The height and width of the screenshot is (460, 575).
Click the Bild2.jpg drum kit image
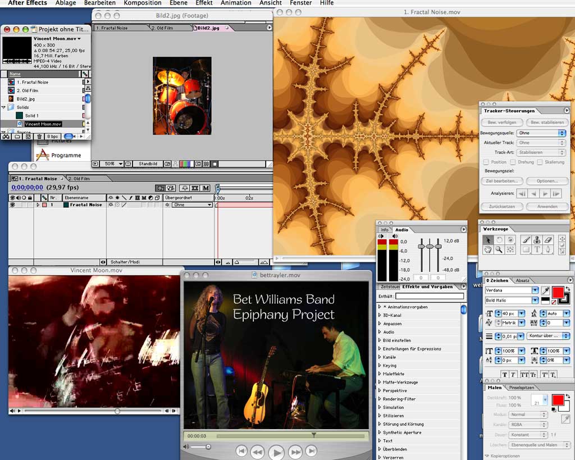click(182, 95)
